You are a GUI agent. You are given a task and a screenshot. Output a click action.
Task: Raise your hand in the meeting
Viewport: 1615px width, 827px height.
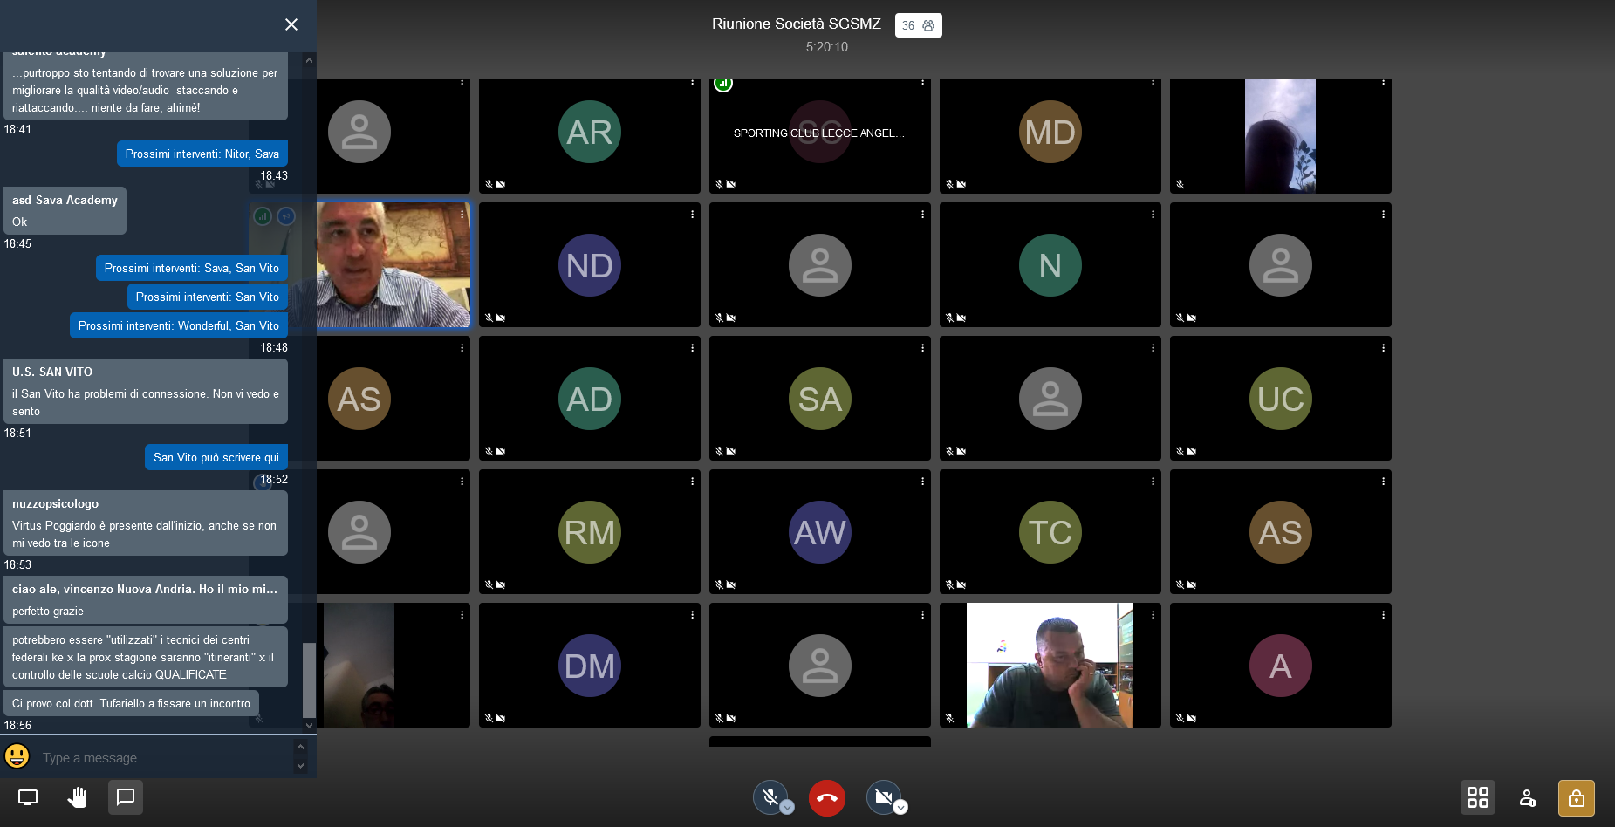(x=78, y=797)
